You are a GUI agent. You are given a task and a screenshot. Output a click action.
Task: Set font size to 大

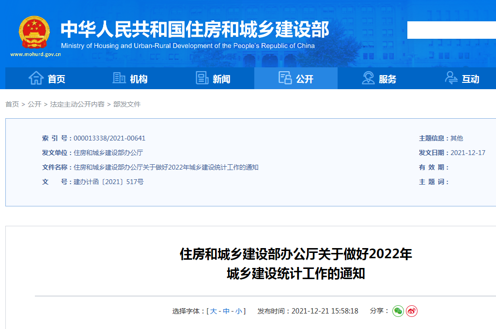214,311
